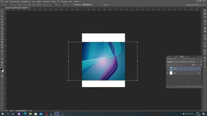Open the Файл menu

point(6,1)
